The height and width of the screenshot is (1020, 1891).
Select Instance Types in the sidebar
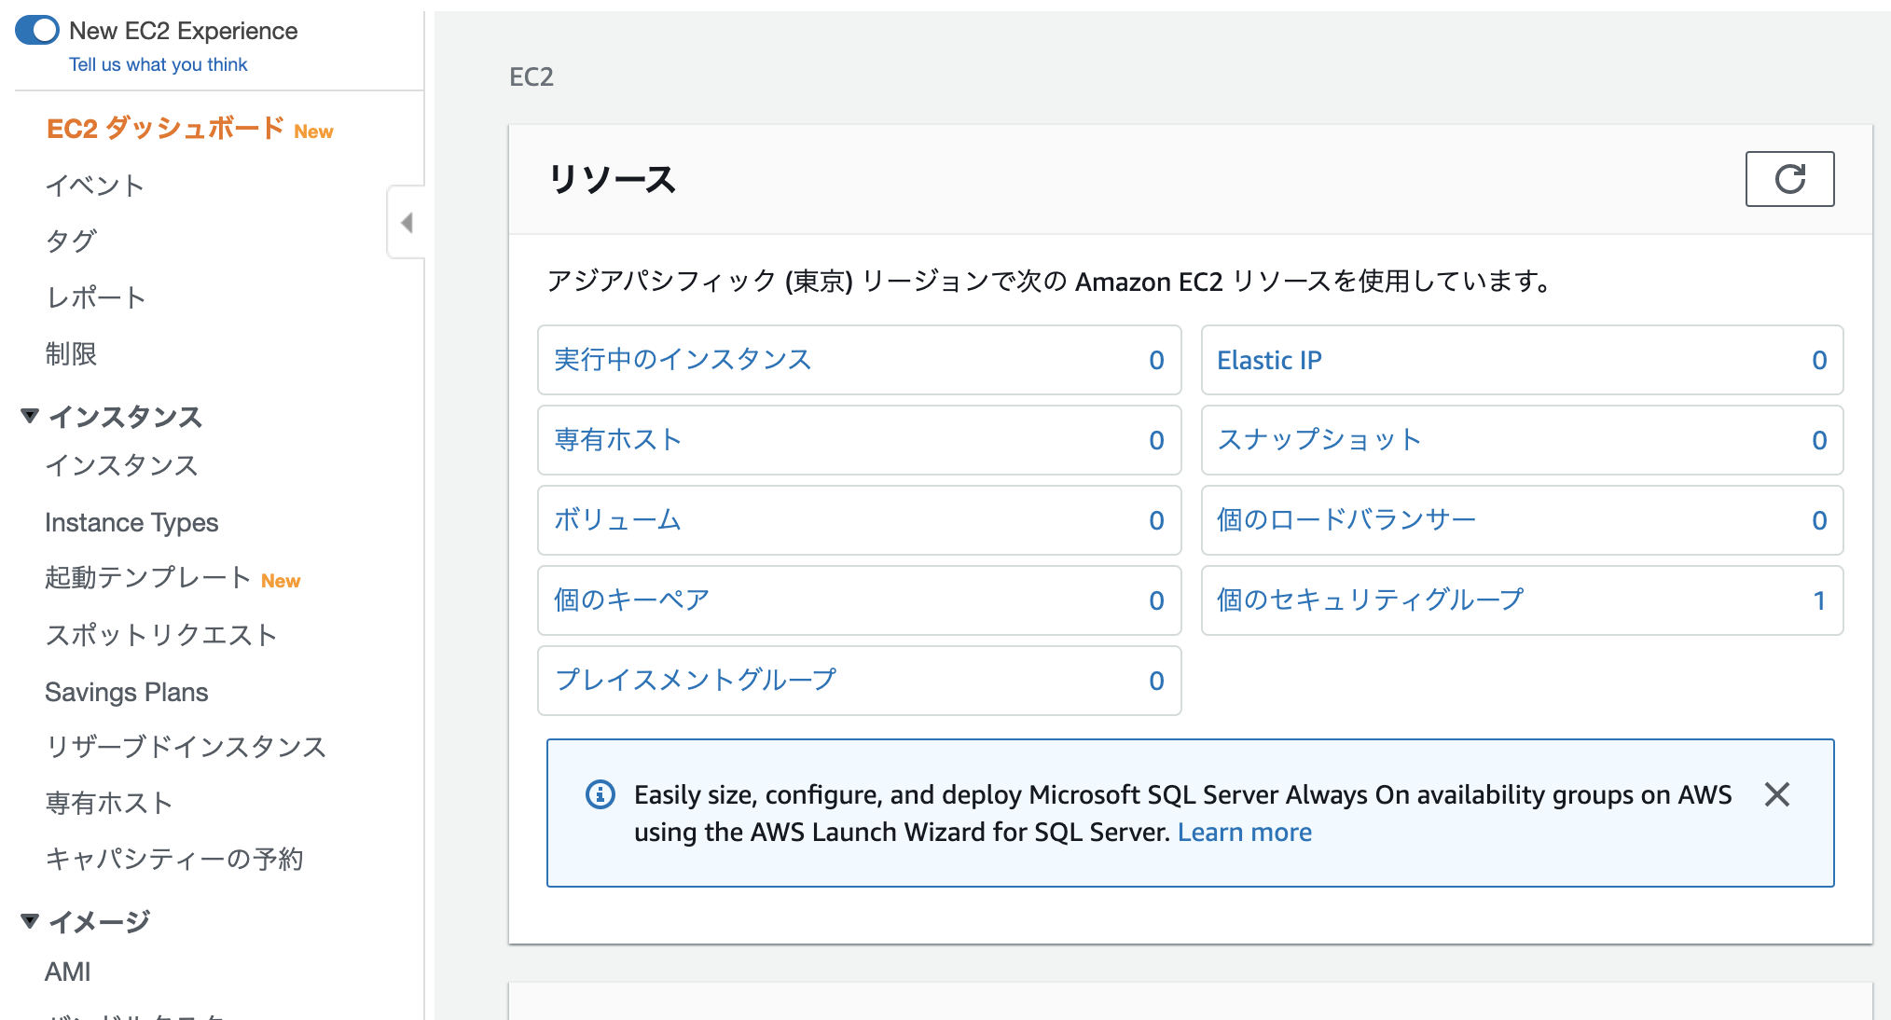[x=131, y=522]
